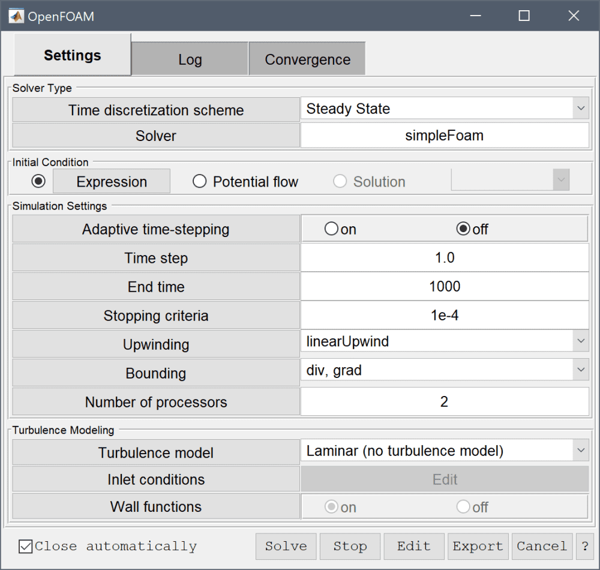Click the Wall functions label
This screenshot has height=570, width=600.
point(156,506)
